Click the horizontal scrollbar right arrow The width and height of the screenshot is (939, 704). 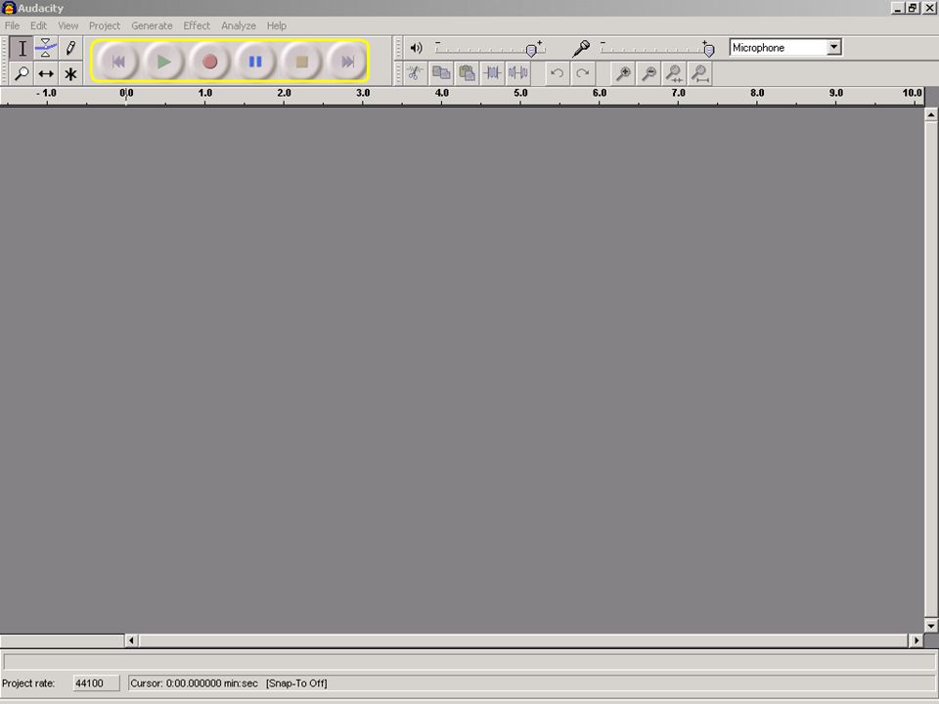click(917, 640)
